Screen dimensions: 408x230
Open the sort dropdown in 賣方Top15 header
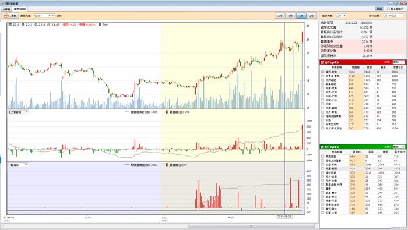(x=403, y=147)
